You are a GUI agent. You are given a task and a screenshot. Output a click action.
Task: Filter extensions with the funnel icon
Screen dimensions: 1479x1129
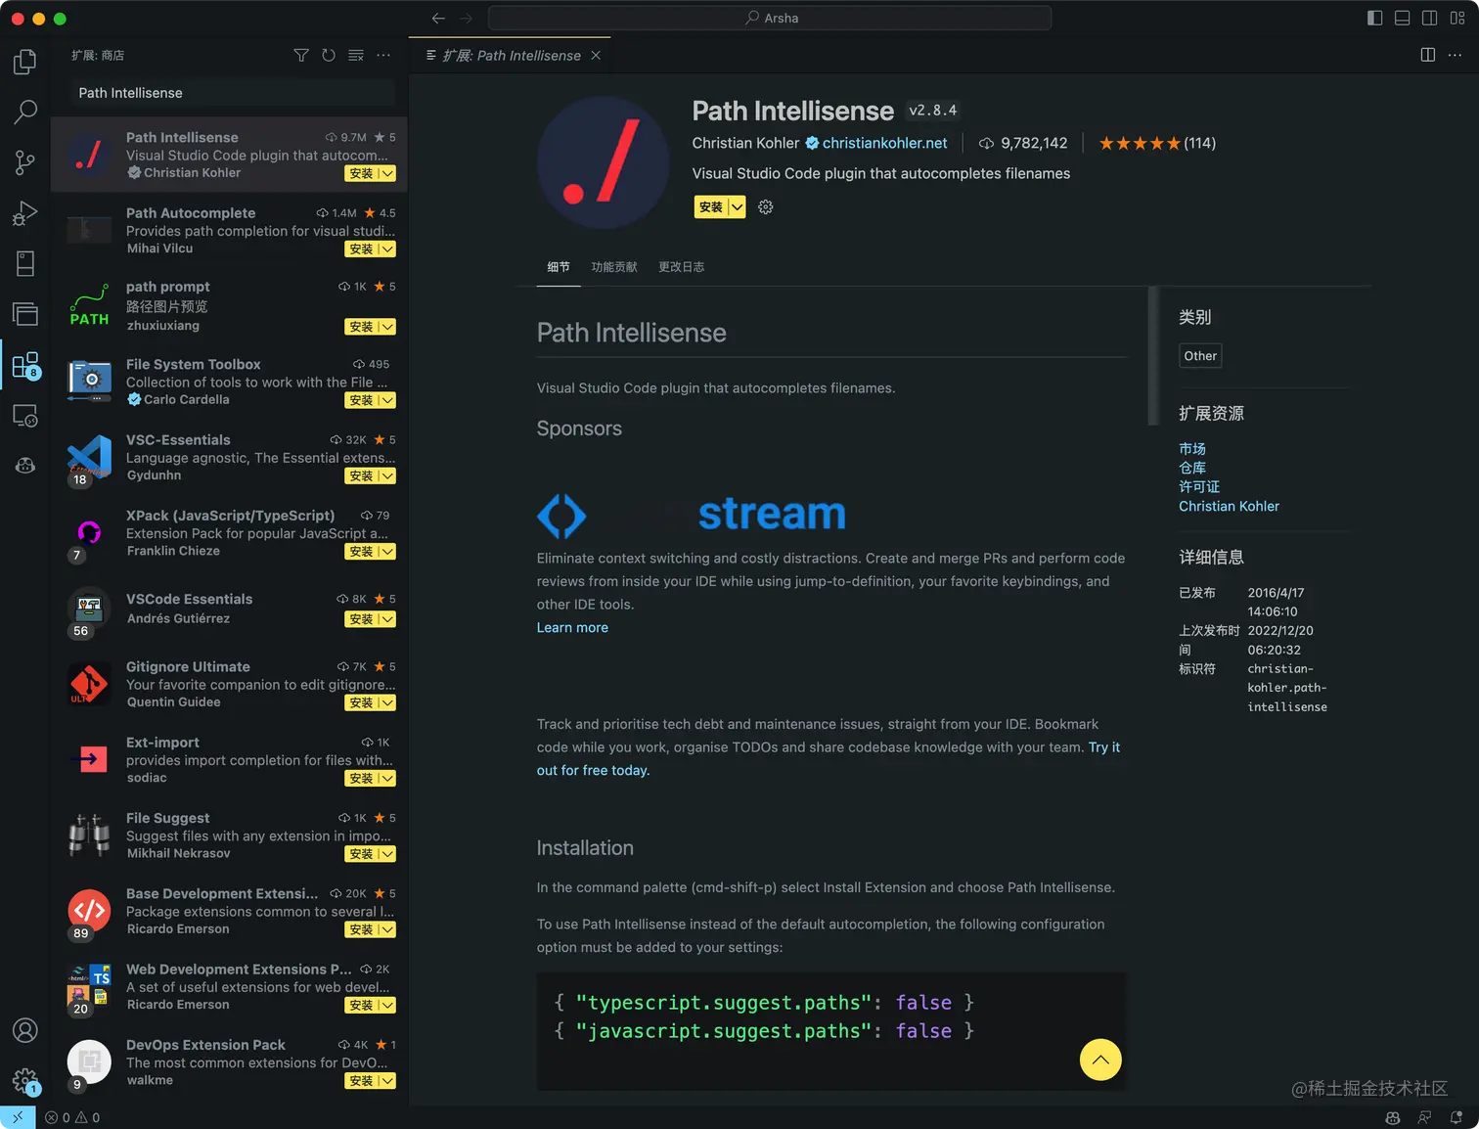tap(301, 56)
